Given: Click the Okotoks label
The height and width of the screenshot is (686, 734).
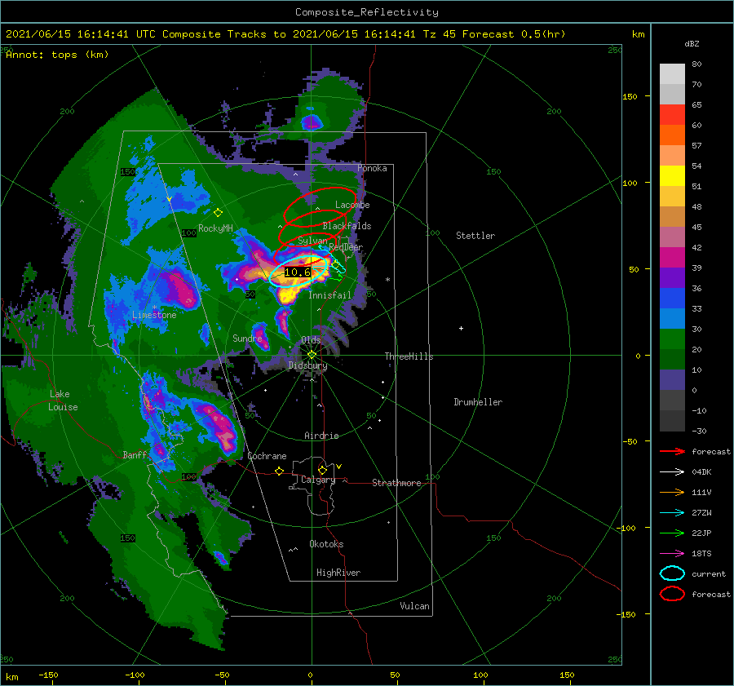Looking at the screenshot, I should [326, 544].
